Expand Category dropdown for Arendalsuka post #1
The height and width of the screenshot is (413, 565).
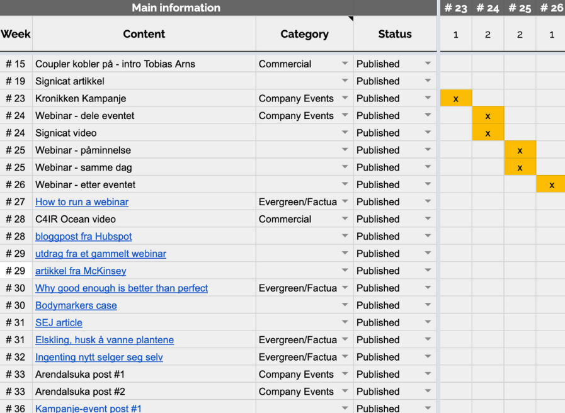tap(345, 375)
